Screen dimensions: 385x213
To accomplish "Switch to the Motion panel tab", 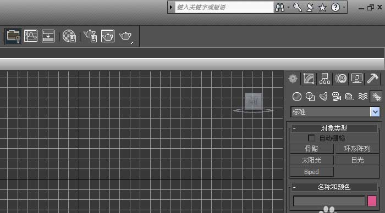I will [x=341, y=79].
